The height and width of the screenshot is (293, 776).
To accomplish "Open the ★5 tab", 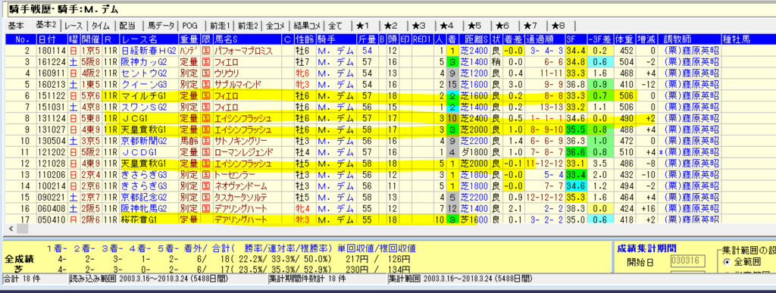I will click(474, 26).
